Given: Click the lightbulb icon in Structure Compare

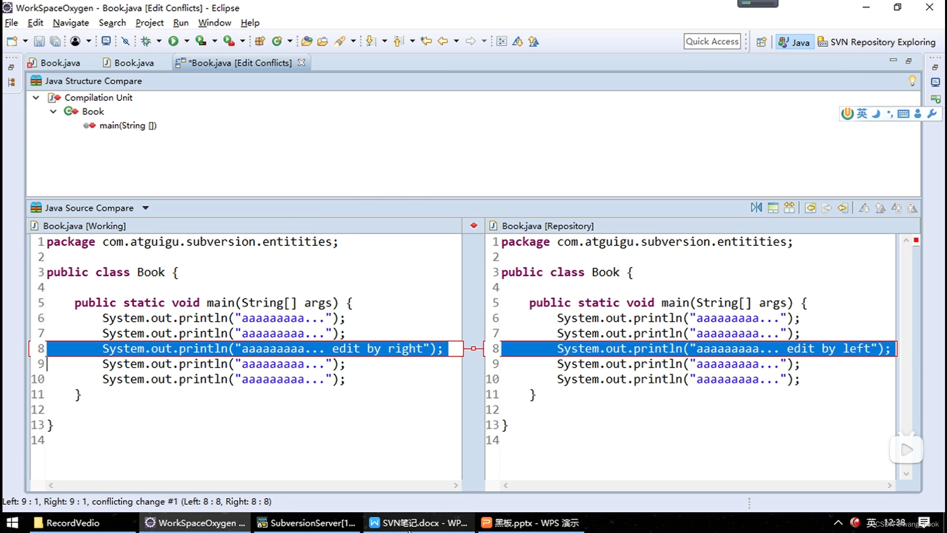Looking at the screenshot, I should tap(912, 80).
